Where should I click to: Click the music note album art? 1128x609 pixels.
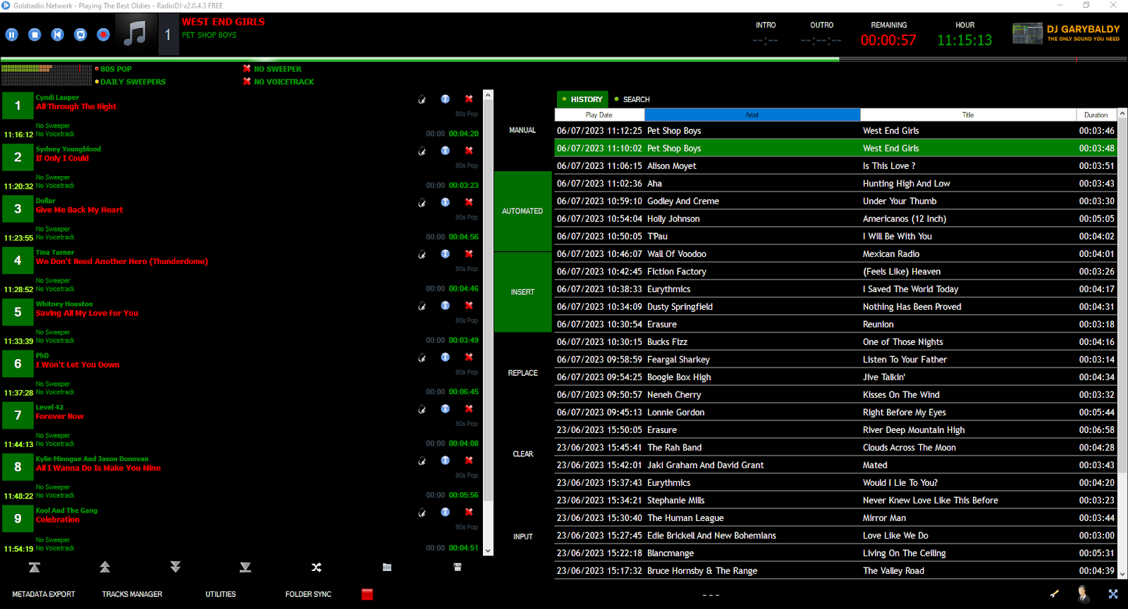pos(135,34)
